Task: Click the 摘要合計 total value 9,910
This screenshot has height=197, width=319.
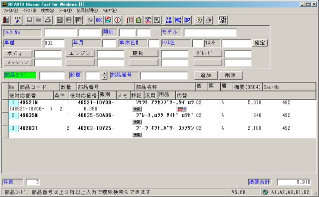Action: click(x=294, y=182)
